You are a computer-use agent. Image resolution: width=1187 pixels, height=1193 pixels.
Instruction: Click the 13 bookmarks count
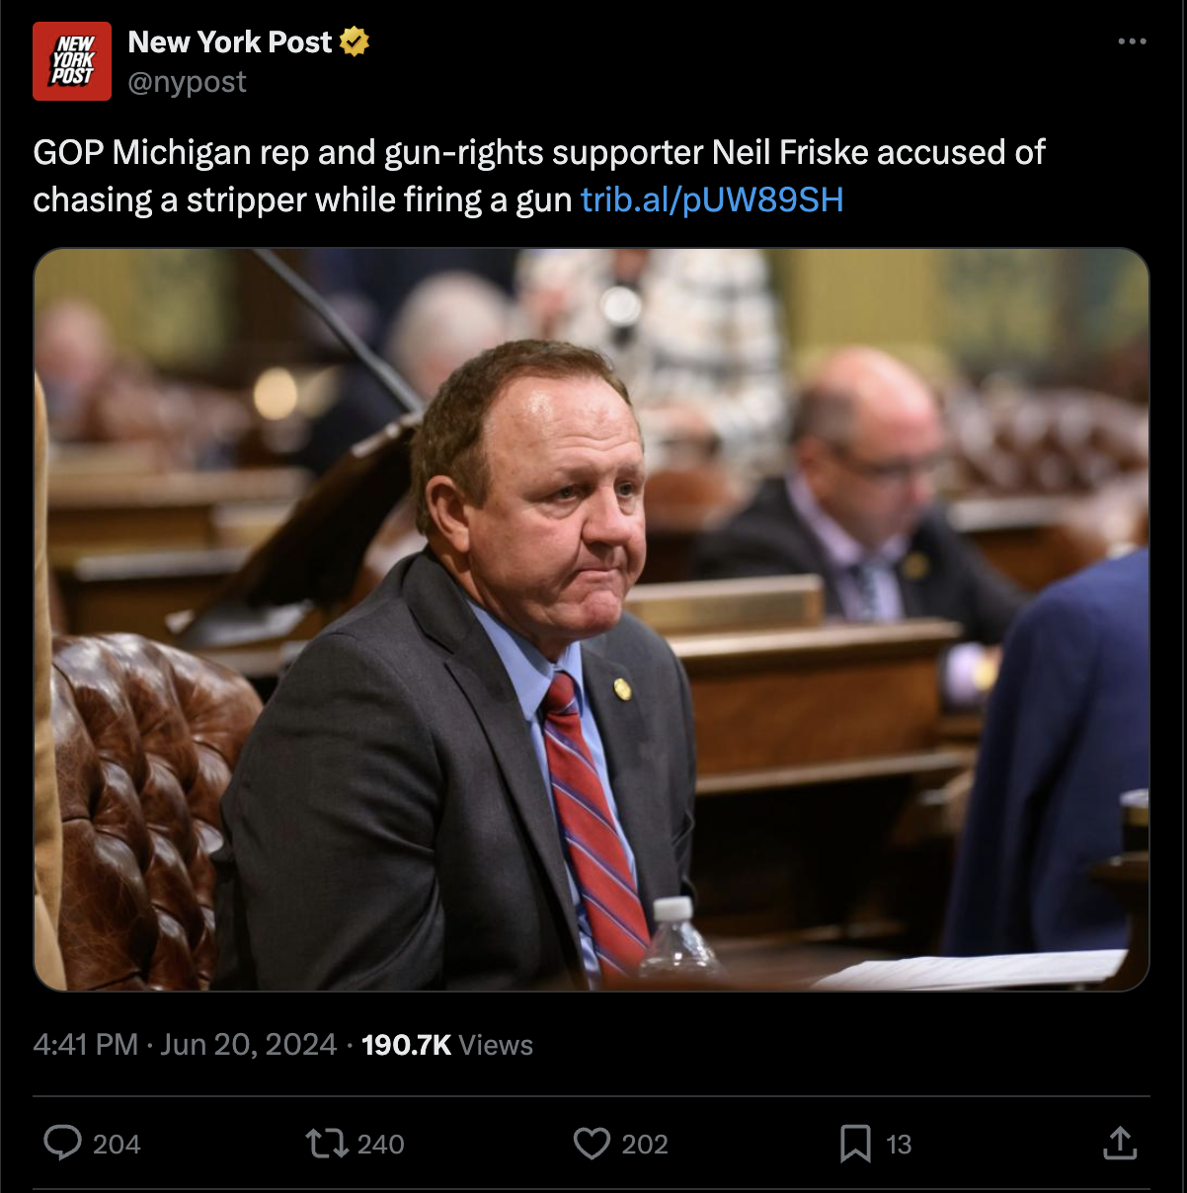click(899, 1145)
